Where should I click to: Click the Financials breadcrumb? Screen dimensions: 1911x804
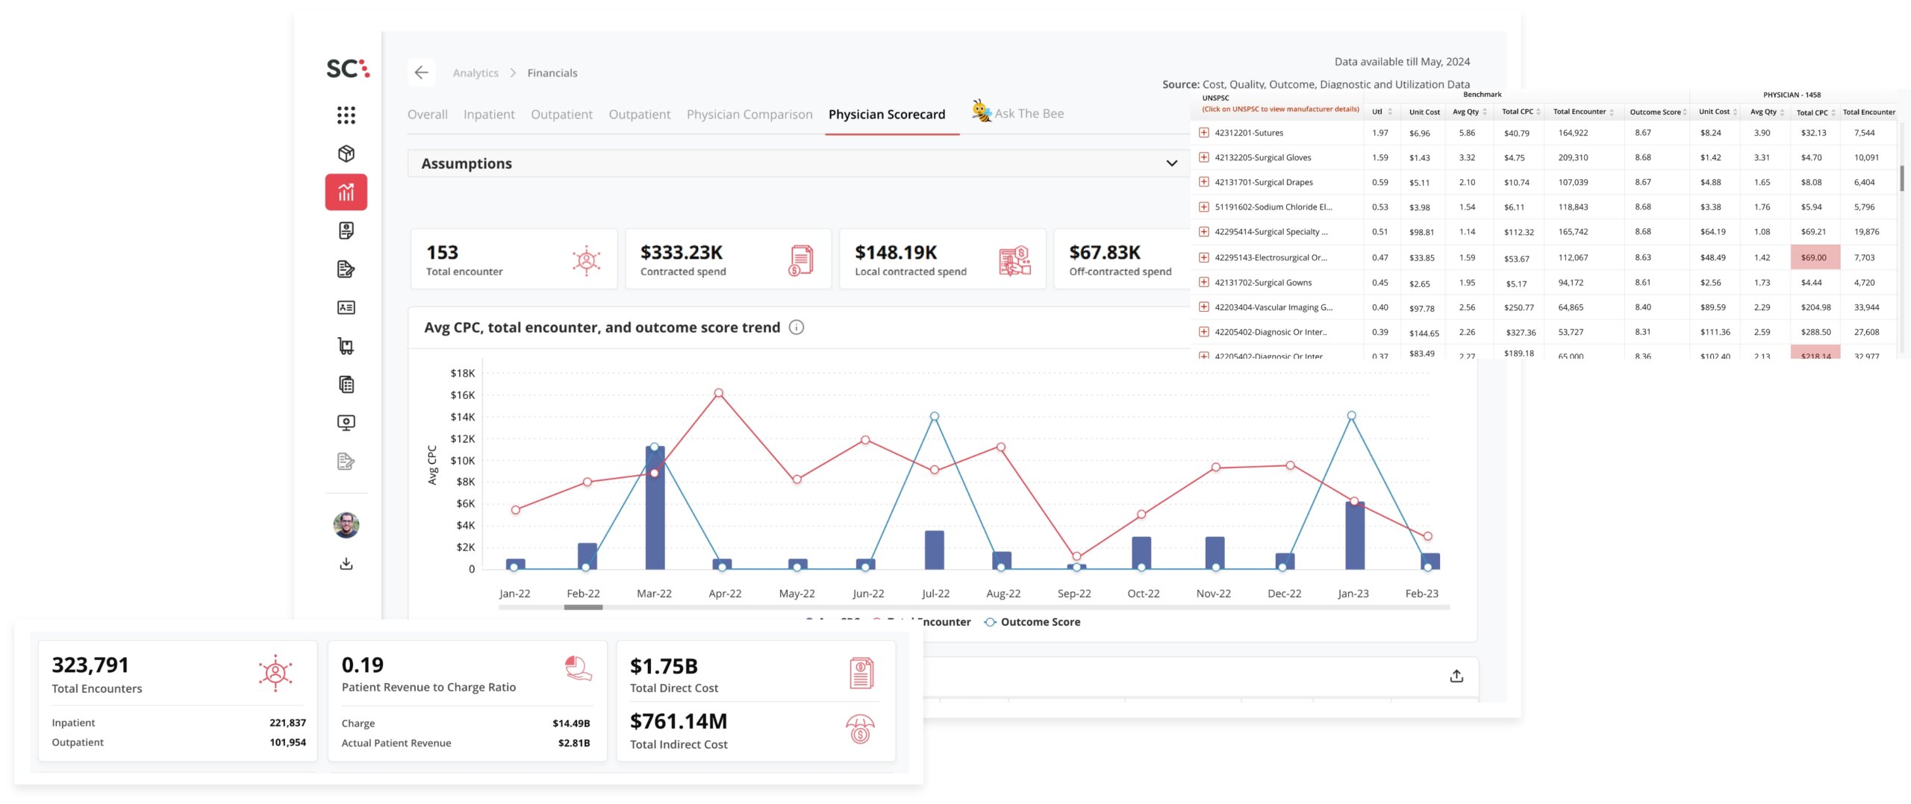(552, 73)
